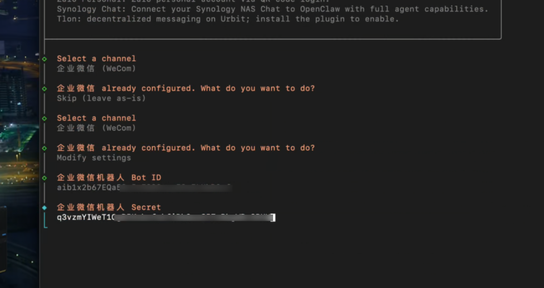
Task: Click the green diamond beside first "Select a channel"
Action: [44, 59]
